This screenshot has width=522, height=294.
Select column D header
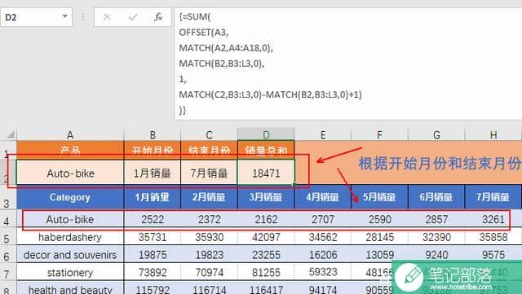coord(266,134)
